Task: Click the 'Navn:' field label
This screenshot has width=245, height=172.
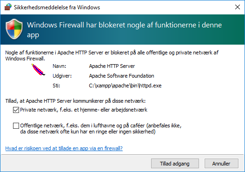Action: pos(60,66)
